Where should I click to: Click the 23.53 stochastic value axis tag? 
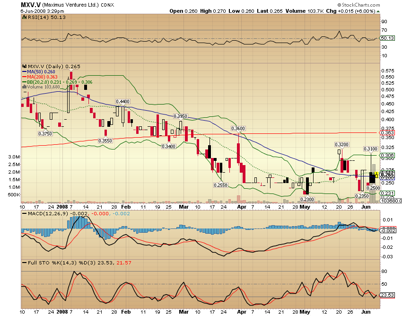pos(387,295)
